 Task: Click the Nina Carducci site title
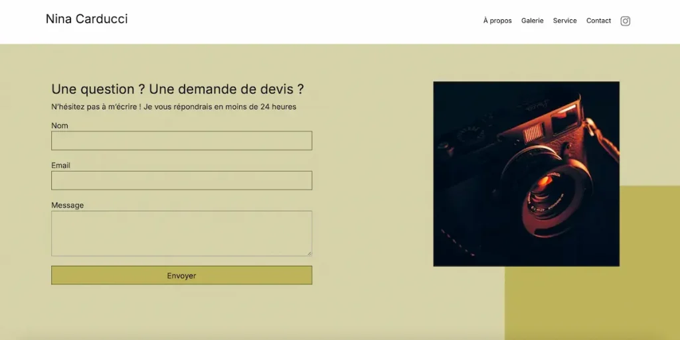(x=86, y=19)
